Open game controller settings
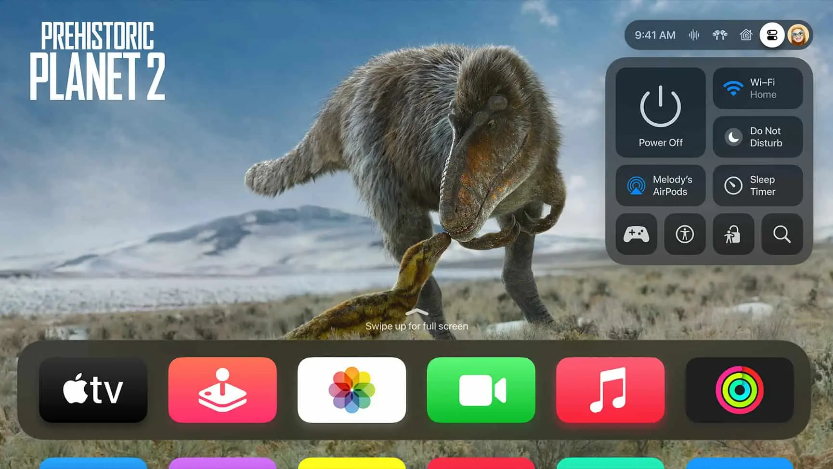 (x=637, y=234)
